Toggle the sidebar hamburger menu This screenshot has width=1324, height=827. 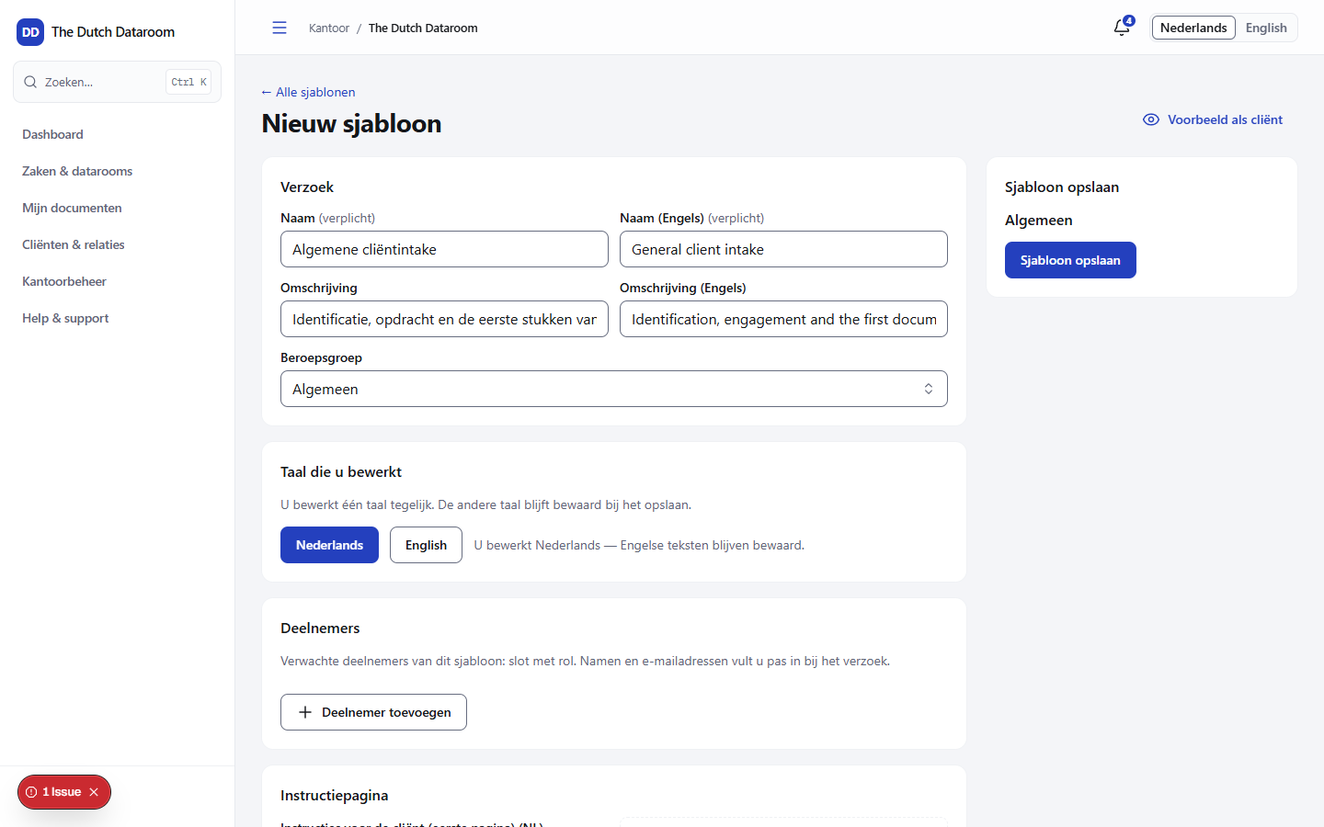point(280,28)
